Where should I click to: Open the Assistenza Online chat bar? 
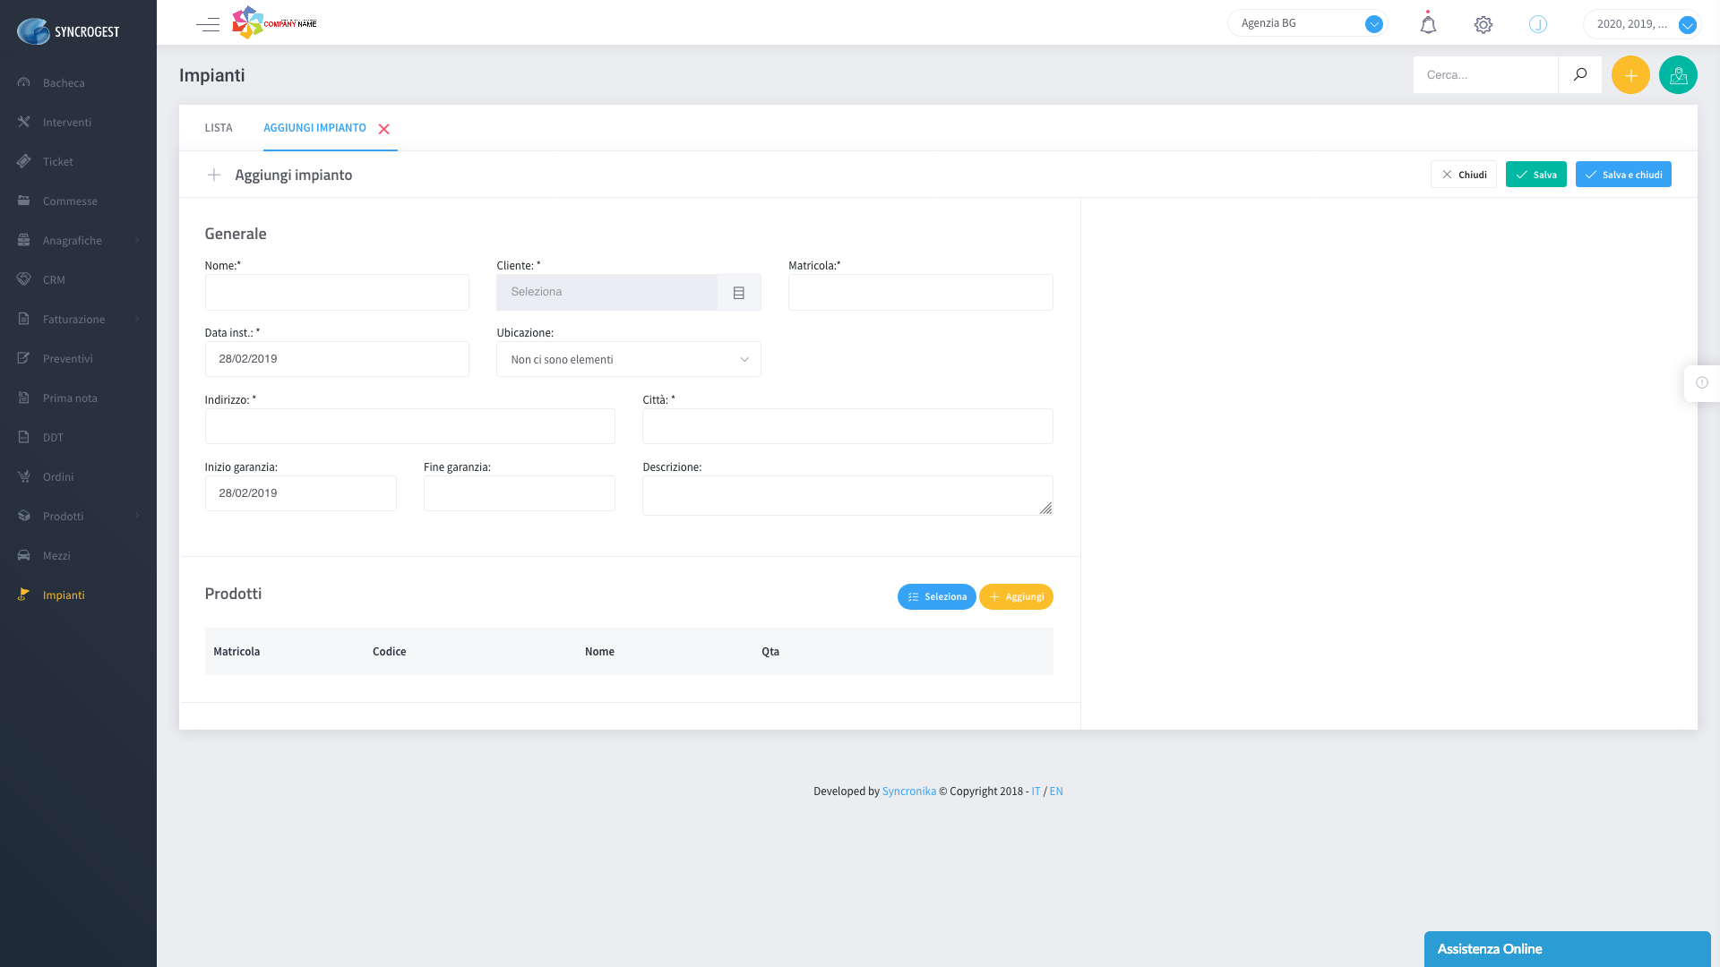coord(1568,949)
